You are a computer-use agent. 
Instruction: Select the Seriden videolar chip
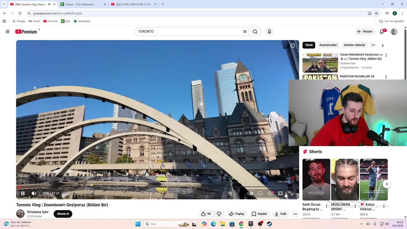tap(355, 45)
